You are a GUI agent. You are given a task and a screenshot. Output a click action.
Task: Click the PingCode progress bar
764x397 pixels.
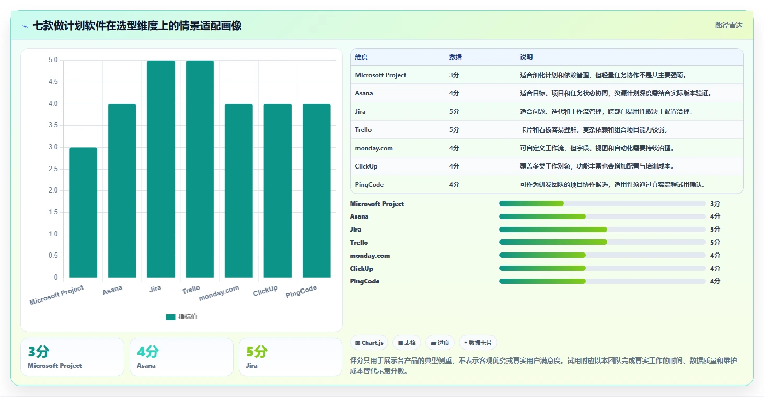coord(603,281)
